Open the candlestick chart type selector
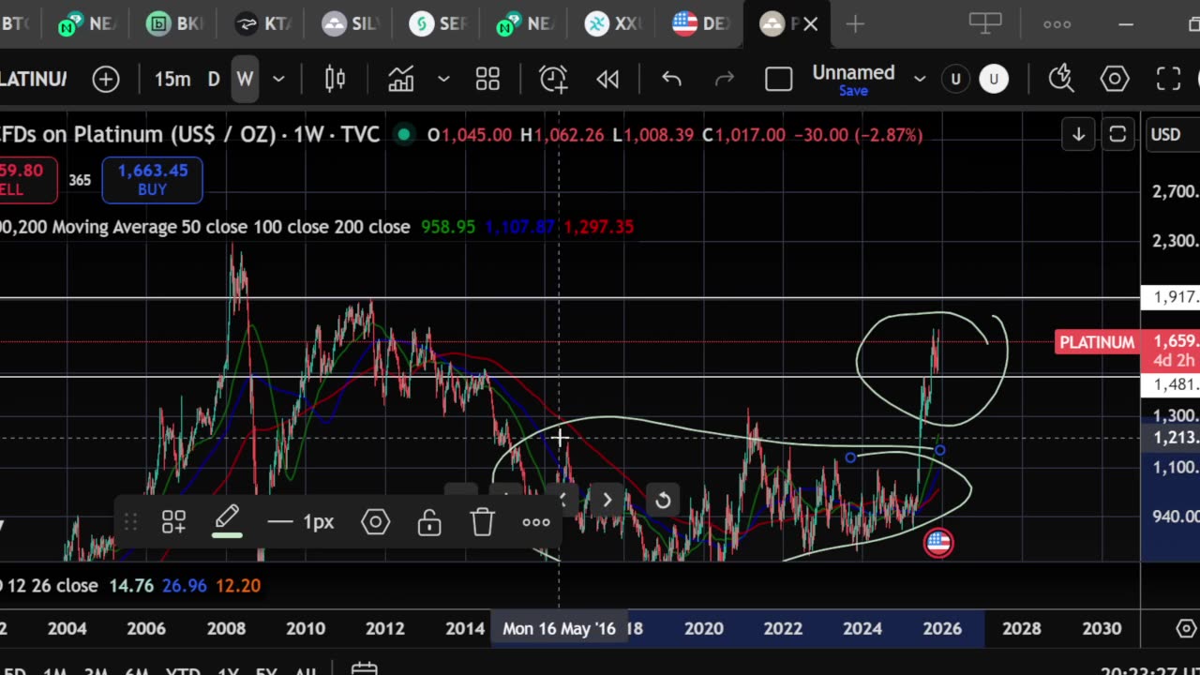 pos(335,80)
